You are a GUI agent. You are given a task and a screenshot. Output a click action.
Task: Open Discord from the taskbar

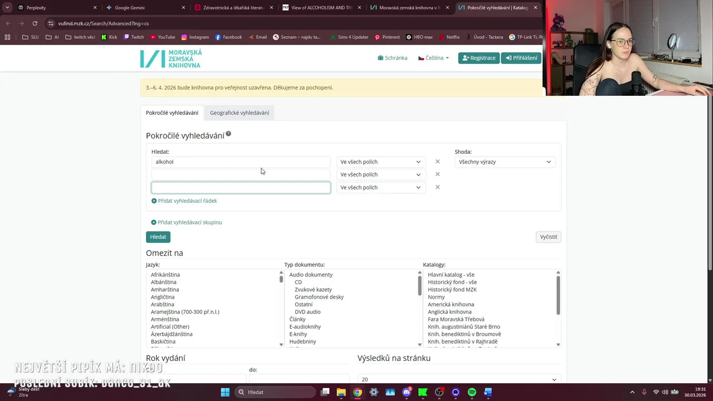pyautogui.click(x=407, y=392)
